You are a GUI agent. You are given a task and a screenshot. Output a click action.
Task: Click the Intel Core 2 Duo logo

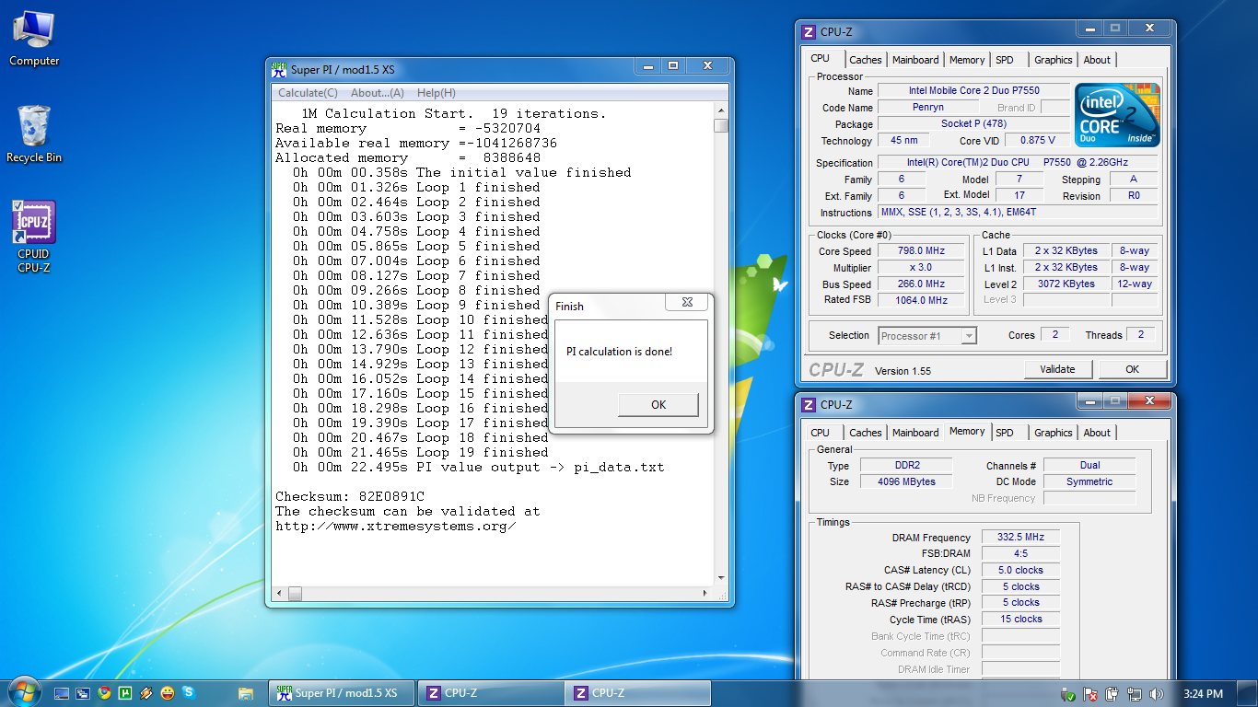[1118, 115]
